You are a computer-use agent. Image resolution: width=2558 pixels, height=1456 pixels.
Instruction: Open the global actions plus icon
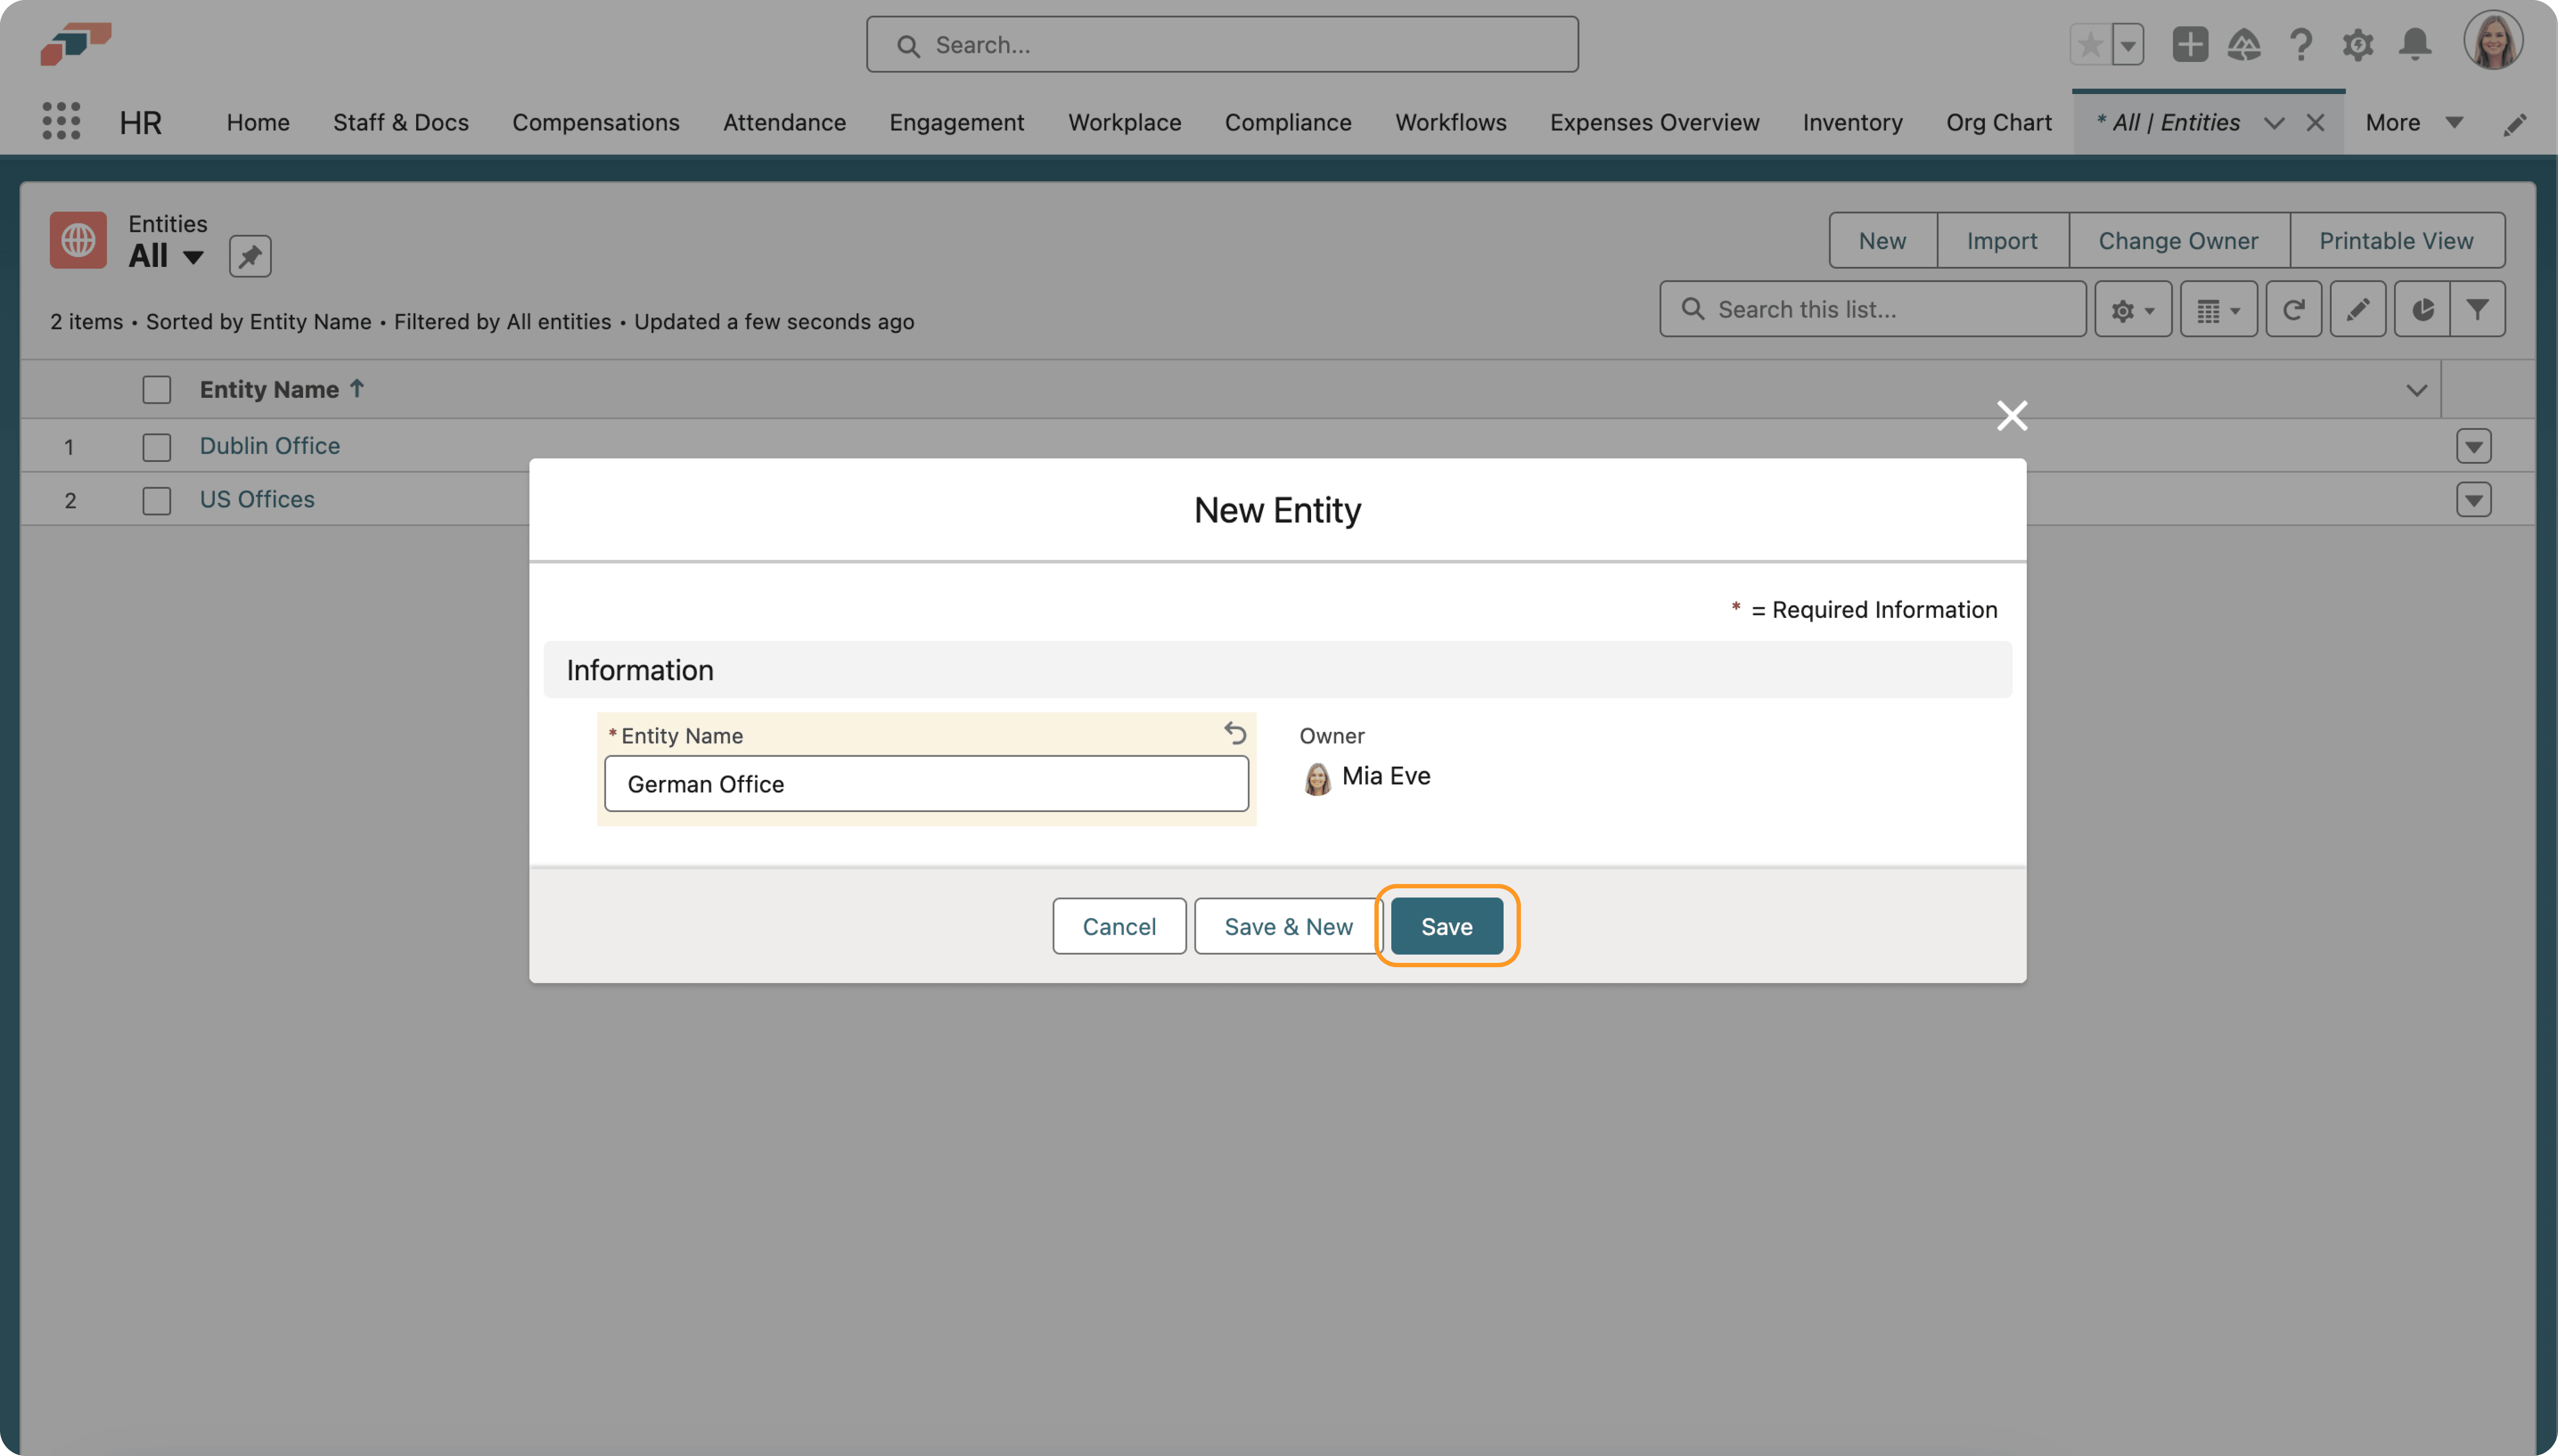click(x=2189, y=44)
